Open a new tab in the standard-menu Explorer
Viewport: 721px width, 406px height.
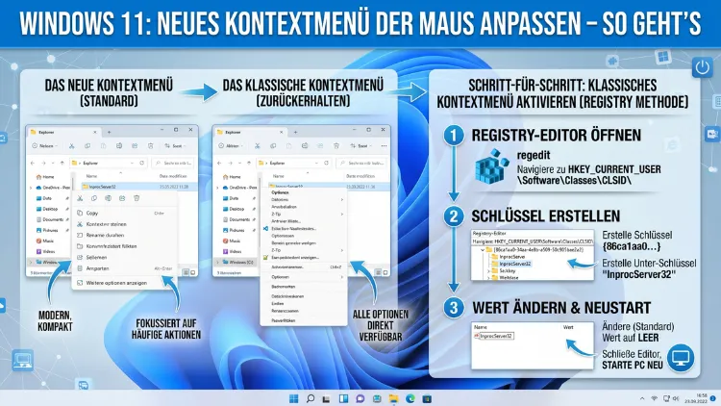click(109, 132)
